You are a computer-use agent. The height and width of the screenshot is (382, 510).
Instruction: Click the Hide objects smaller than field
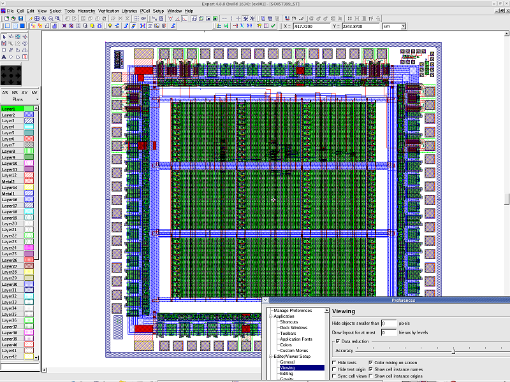tap(388, 323)
